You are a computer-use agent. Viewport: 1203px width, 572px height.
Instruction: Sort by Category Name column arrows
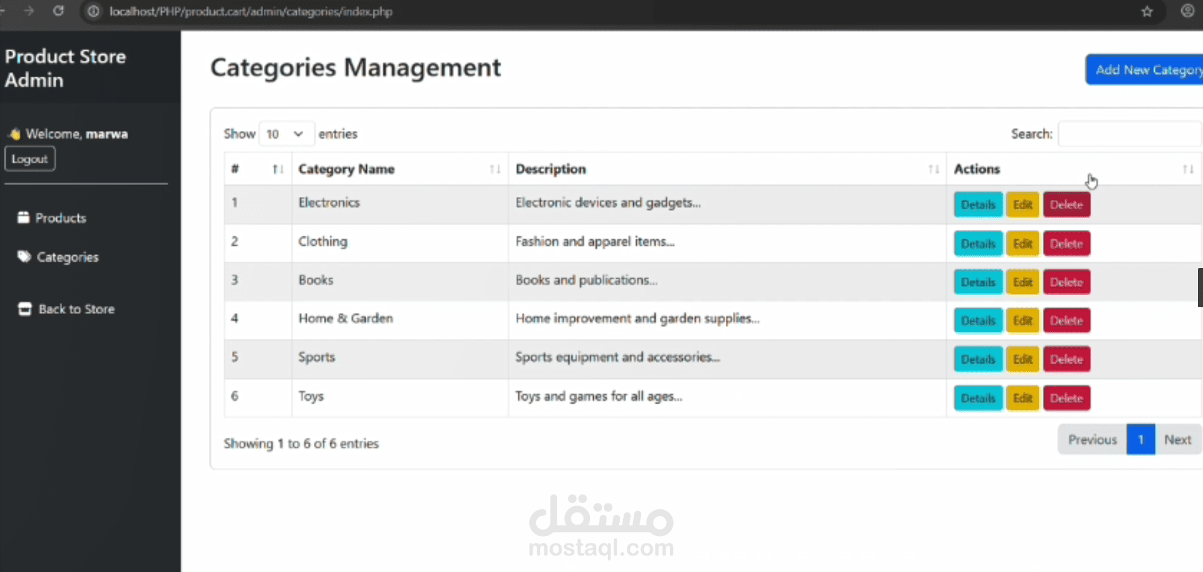pyautogui.click(x=495, y=169)
